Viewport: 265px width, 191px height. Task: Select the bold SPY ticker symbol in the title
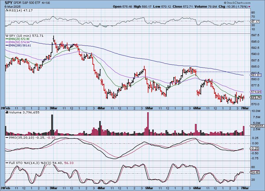click(8, 3)
